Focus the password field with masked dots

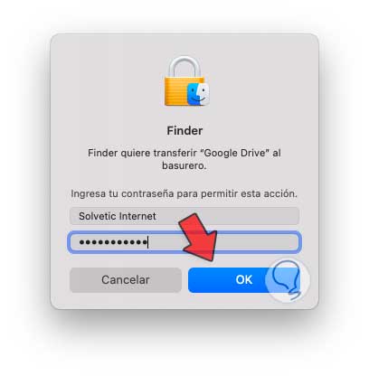pos(184,242)
